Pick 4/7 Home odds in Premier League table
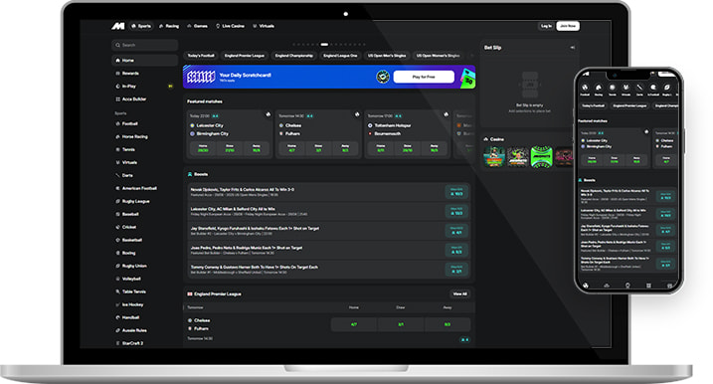 pyautogui.click(x=354, y=324)
